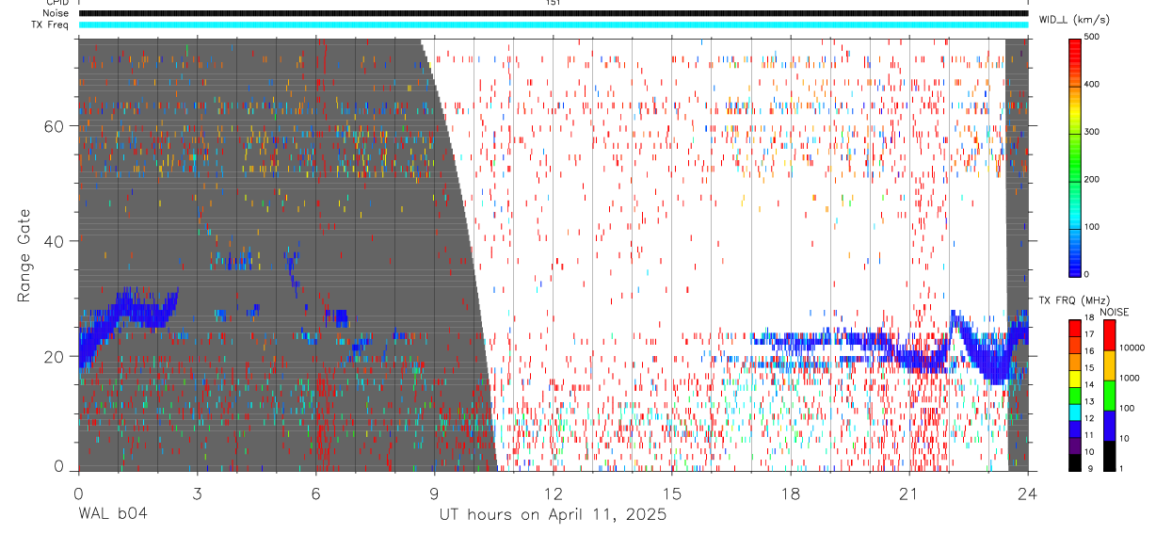
Task: Click the blue 10–100 swatch in NOISE legend
Action: tap(1109, 425)
